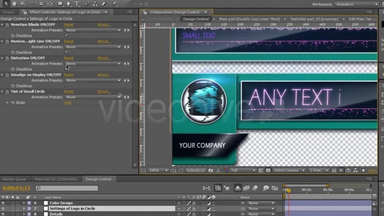
Task: Open Main part (Double Line Lower Third) breadcrumb
Action: click(x=249, y=19)
